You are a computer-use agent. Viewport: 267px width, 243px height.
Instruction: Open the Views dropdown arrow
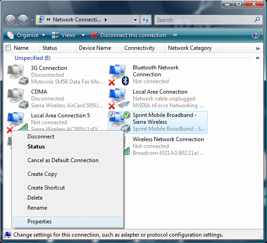(83, 35)
